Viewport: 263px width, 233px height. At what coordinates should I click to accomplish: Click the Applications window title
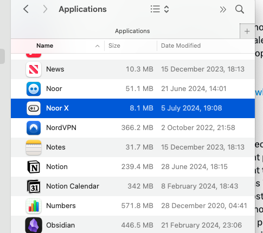point(82,9)
